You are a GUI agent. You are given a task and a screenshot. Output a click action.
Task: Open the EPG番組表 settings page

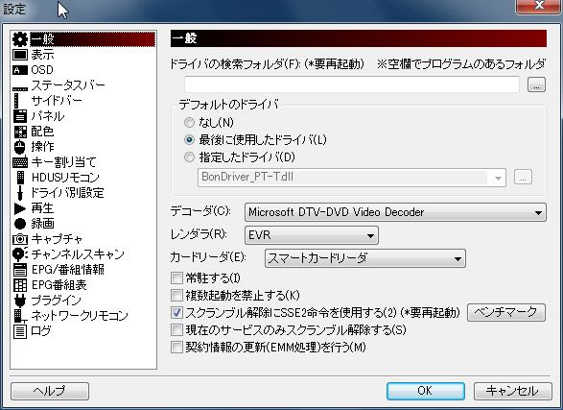[59, 285]
